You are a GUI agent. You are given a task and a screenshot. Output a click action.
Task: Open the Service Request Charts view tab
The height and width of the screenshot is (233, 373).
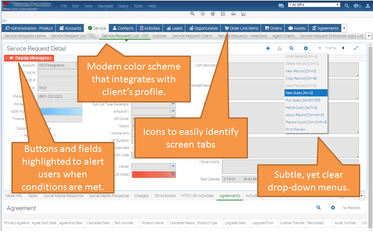[192, 36]
